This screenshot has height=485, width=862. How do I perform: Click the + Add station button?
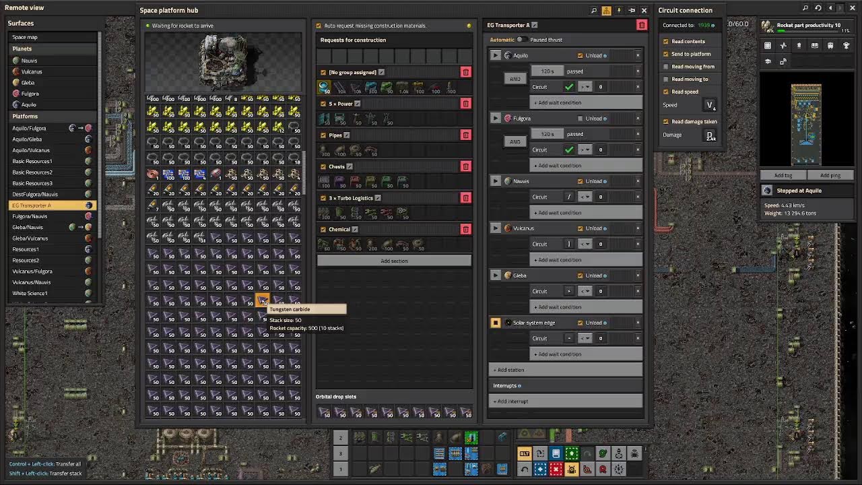(566, 370)
